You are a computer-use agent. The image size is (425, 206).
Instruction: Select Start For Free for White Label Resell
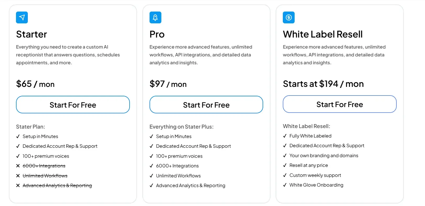click(x=339, y=104)
